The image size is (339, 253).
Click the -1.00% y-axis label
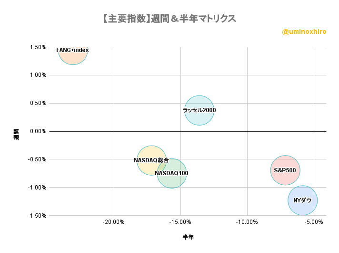click(x=37, y=188)
